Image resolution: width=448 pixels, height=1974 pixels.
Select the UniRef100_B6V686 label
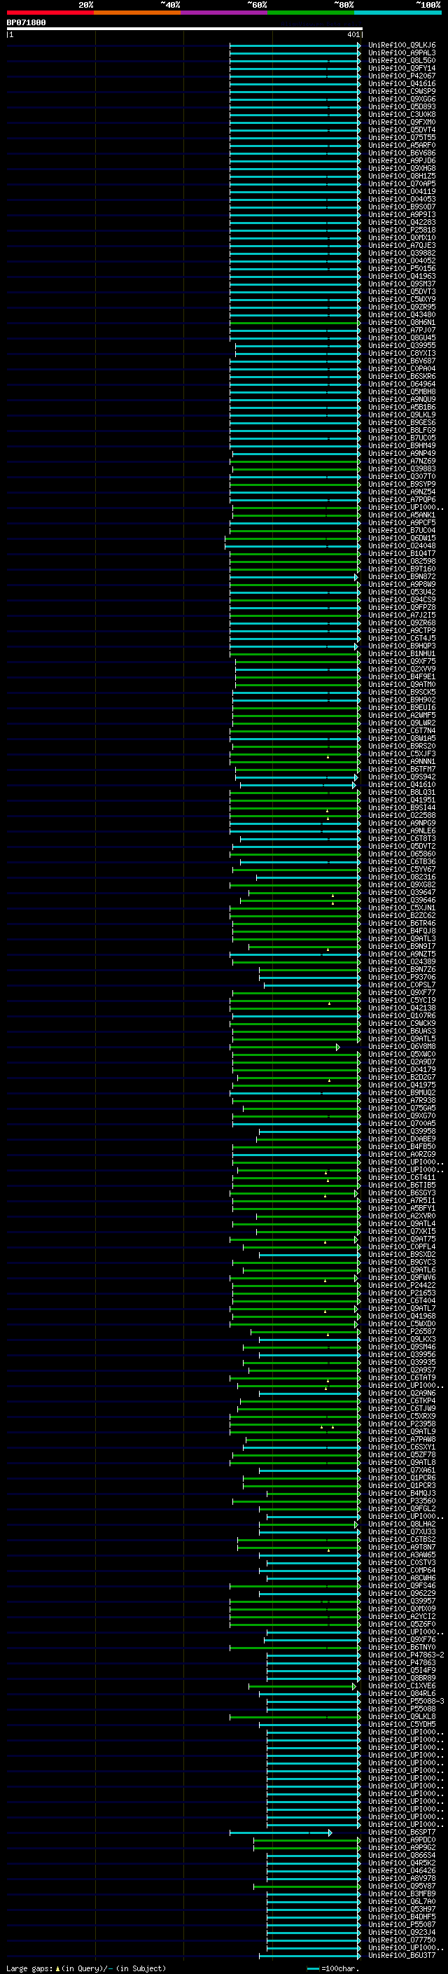point(401,153)
